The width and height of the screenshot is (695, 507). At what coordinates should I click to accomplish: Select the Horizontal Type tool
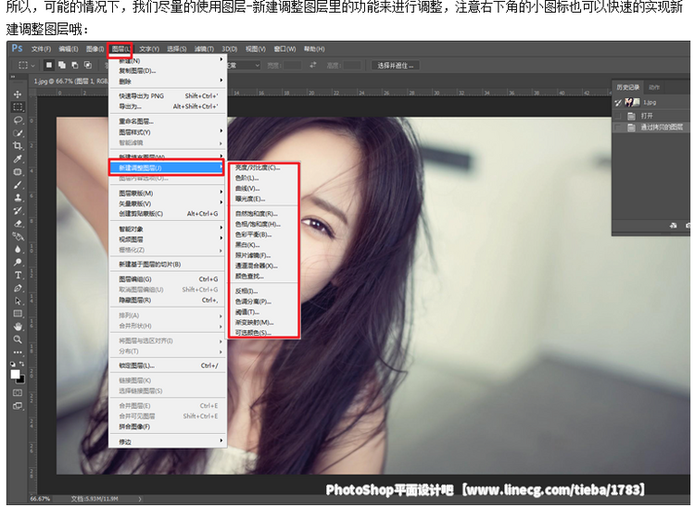tap(18, 275)
